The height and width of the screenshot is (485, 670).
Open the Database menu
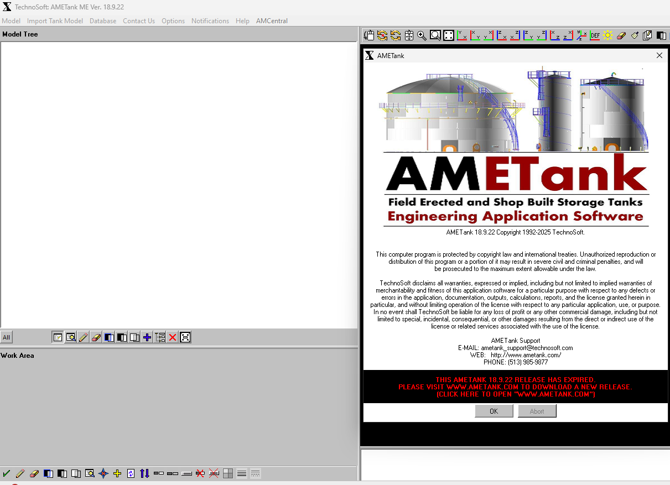[103, 21]
